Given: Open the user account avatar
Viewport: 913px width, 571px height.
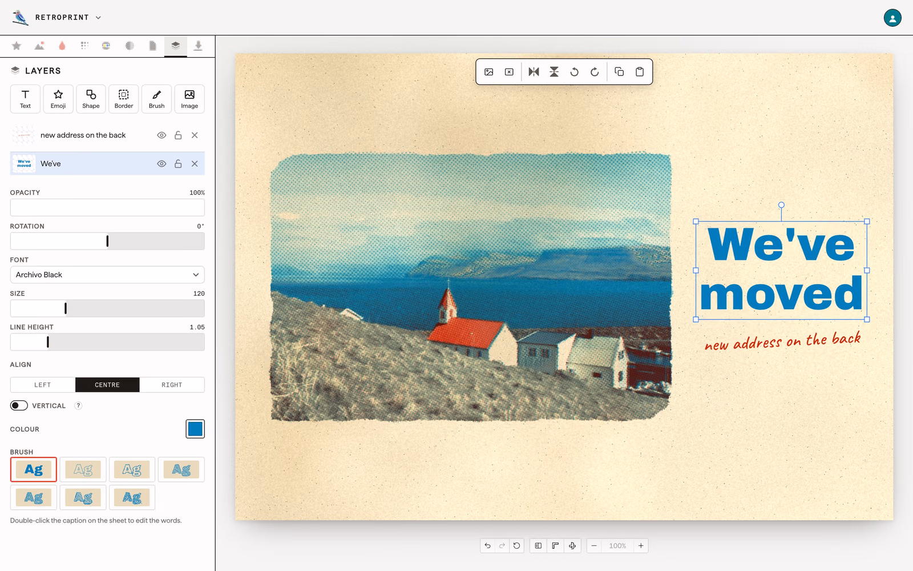Looking at the screenshot, I should [x=892, y=18].
